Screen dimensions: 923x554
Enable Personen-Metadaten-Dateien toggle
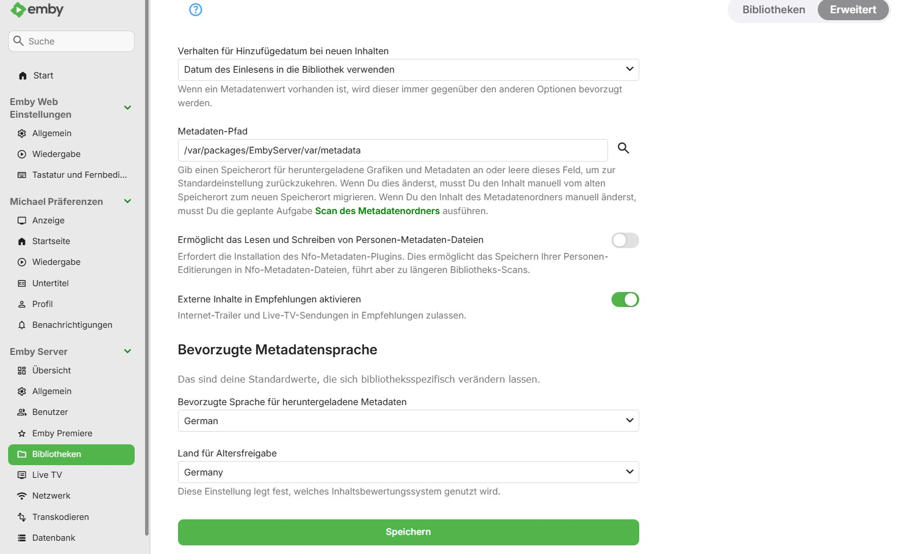(x=625, y=240)
